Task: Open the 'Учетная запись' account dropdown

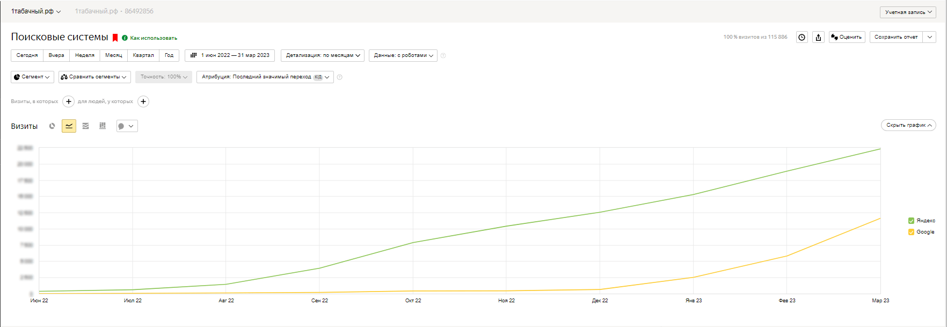Action: pos(908,12)
